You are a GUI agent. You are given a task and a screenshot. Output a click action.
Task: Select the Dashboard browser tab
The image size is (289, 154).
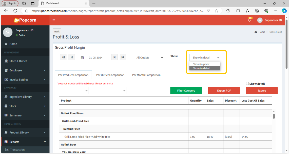click(x=64, y=3)
